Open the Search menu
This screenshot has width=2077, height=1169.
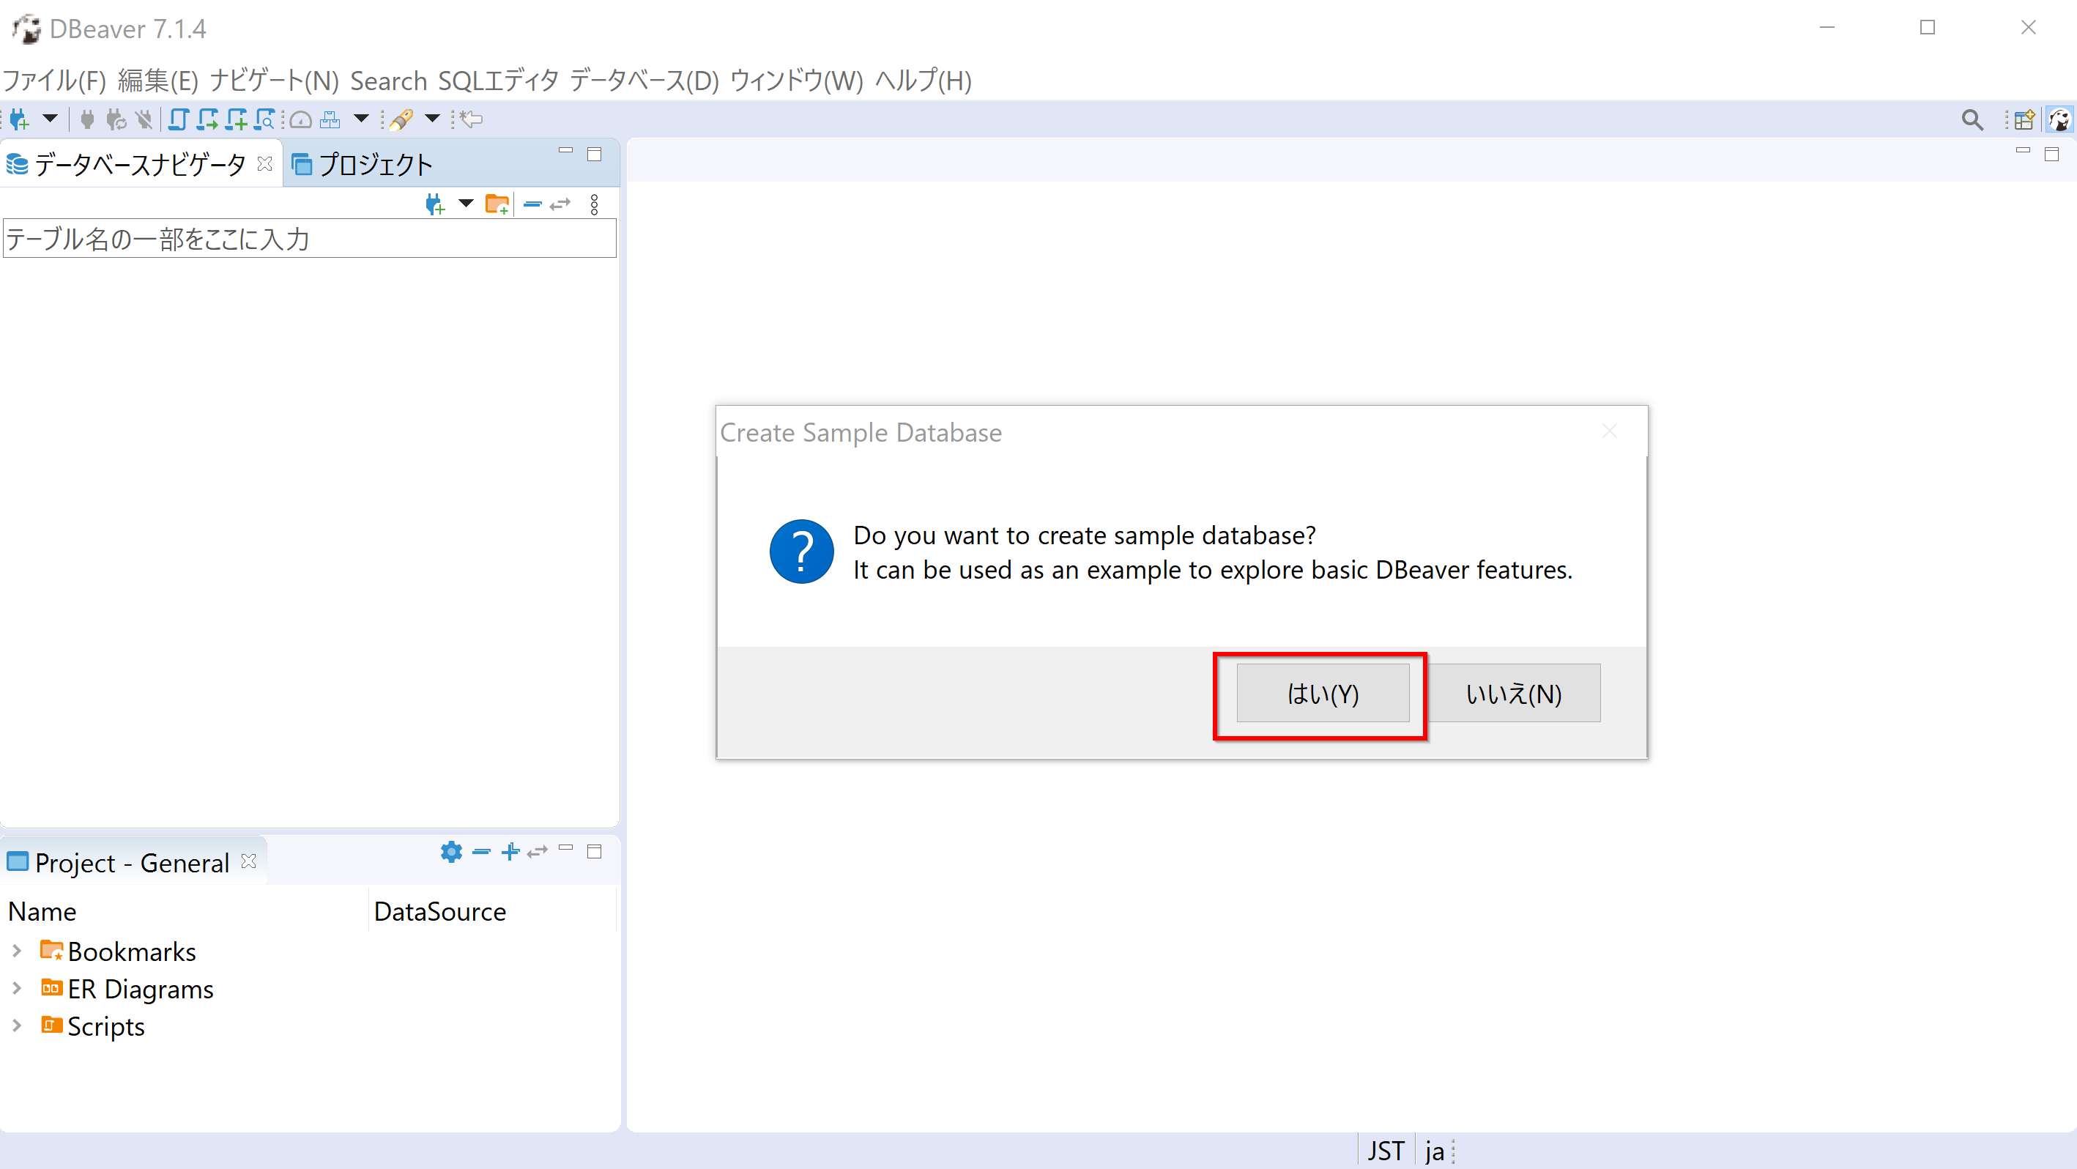389,81
